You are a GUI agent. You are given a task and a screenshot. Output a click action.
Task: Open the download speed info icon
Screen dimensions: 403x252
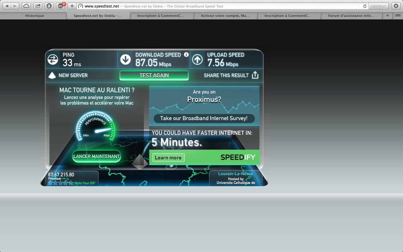coord(186,54)
